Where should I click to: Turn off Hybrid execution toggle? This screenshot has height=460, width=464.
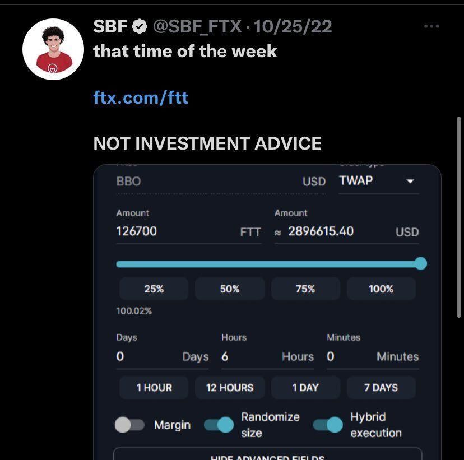[328, 425]
